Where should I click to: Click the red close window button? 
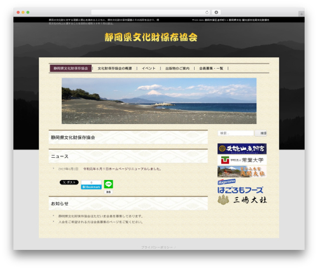coord(18,12)
